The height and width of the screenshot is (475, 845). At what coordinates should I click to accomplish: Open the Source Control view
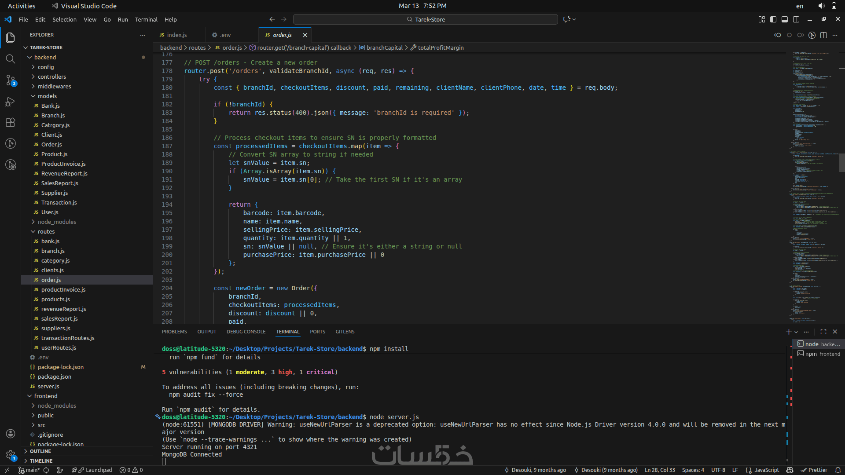click(x=11, y=80)
